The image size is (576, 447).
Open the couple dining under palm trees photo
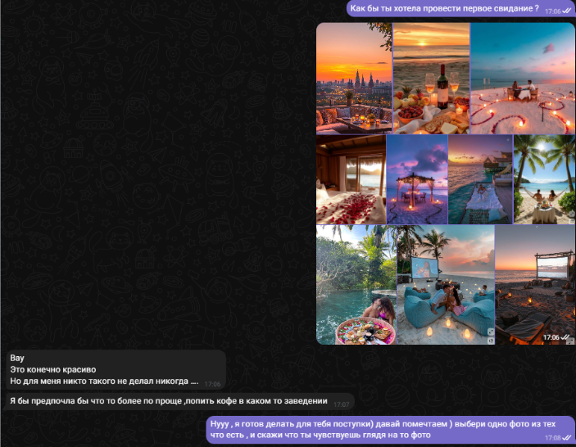pyautogui.click(x=545, y=179)
